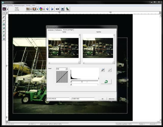Image resolution: width=163 pixels, height=127 pixels.
Task: Click the bottom icon in left tool strip
Action: 4,39
